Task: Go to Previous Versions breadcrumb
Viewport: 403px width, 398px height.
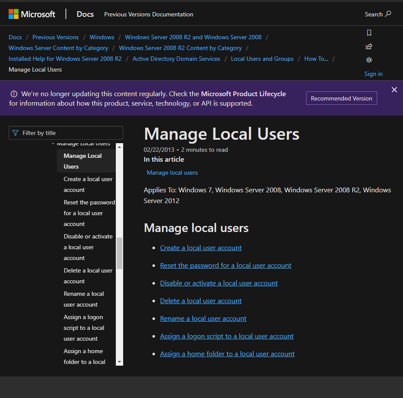Action: pyautogui.click(x=56, y=37)
